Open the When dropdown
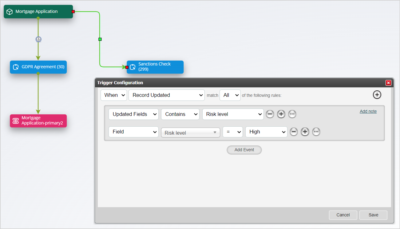Screen dimensions: 400x229 point(114,95)
